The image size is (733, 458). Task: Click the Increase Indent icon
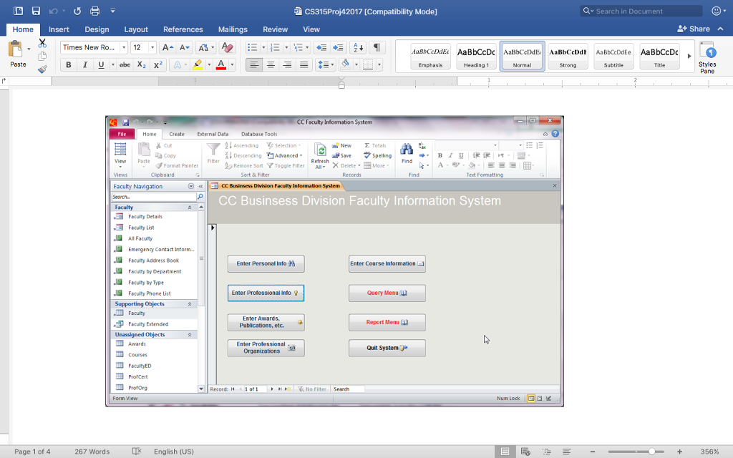pyautogui.click(x=337, y=47)
